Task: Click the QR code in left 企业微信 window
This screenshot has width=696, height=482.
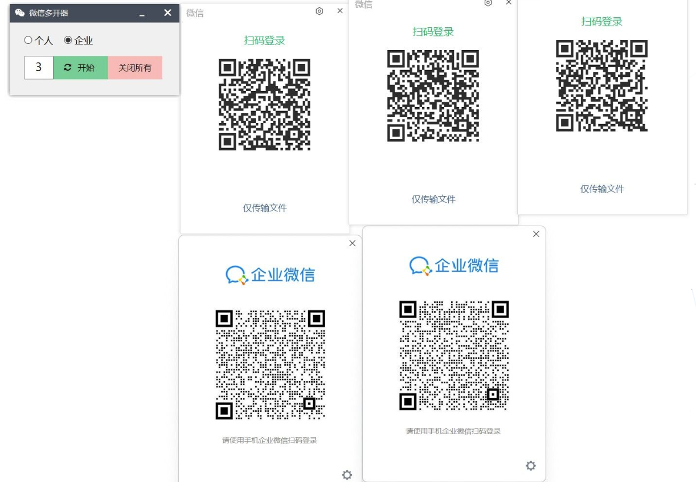Action: 270,365
